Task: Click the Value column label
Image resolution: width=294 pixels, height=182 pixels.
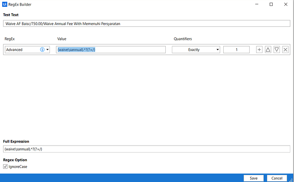Action: 62,39
